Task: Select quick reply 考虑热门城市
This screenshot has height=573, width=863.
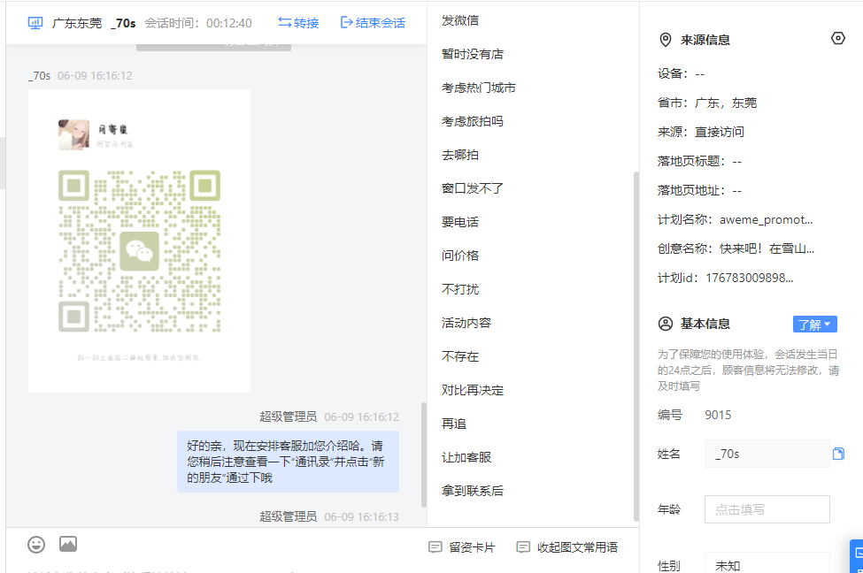Action: 478,88
